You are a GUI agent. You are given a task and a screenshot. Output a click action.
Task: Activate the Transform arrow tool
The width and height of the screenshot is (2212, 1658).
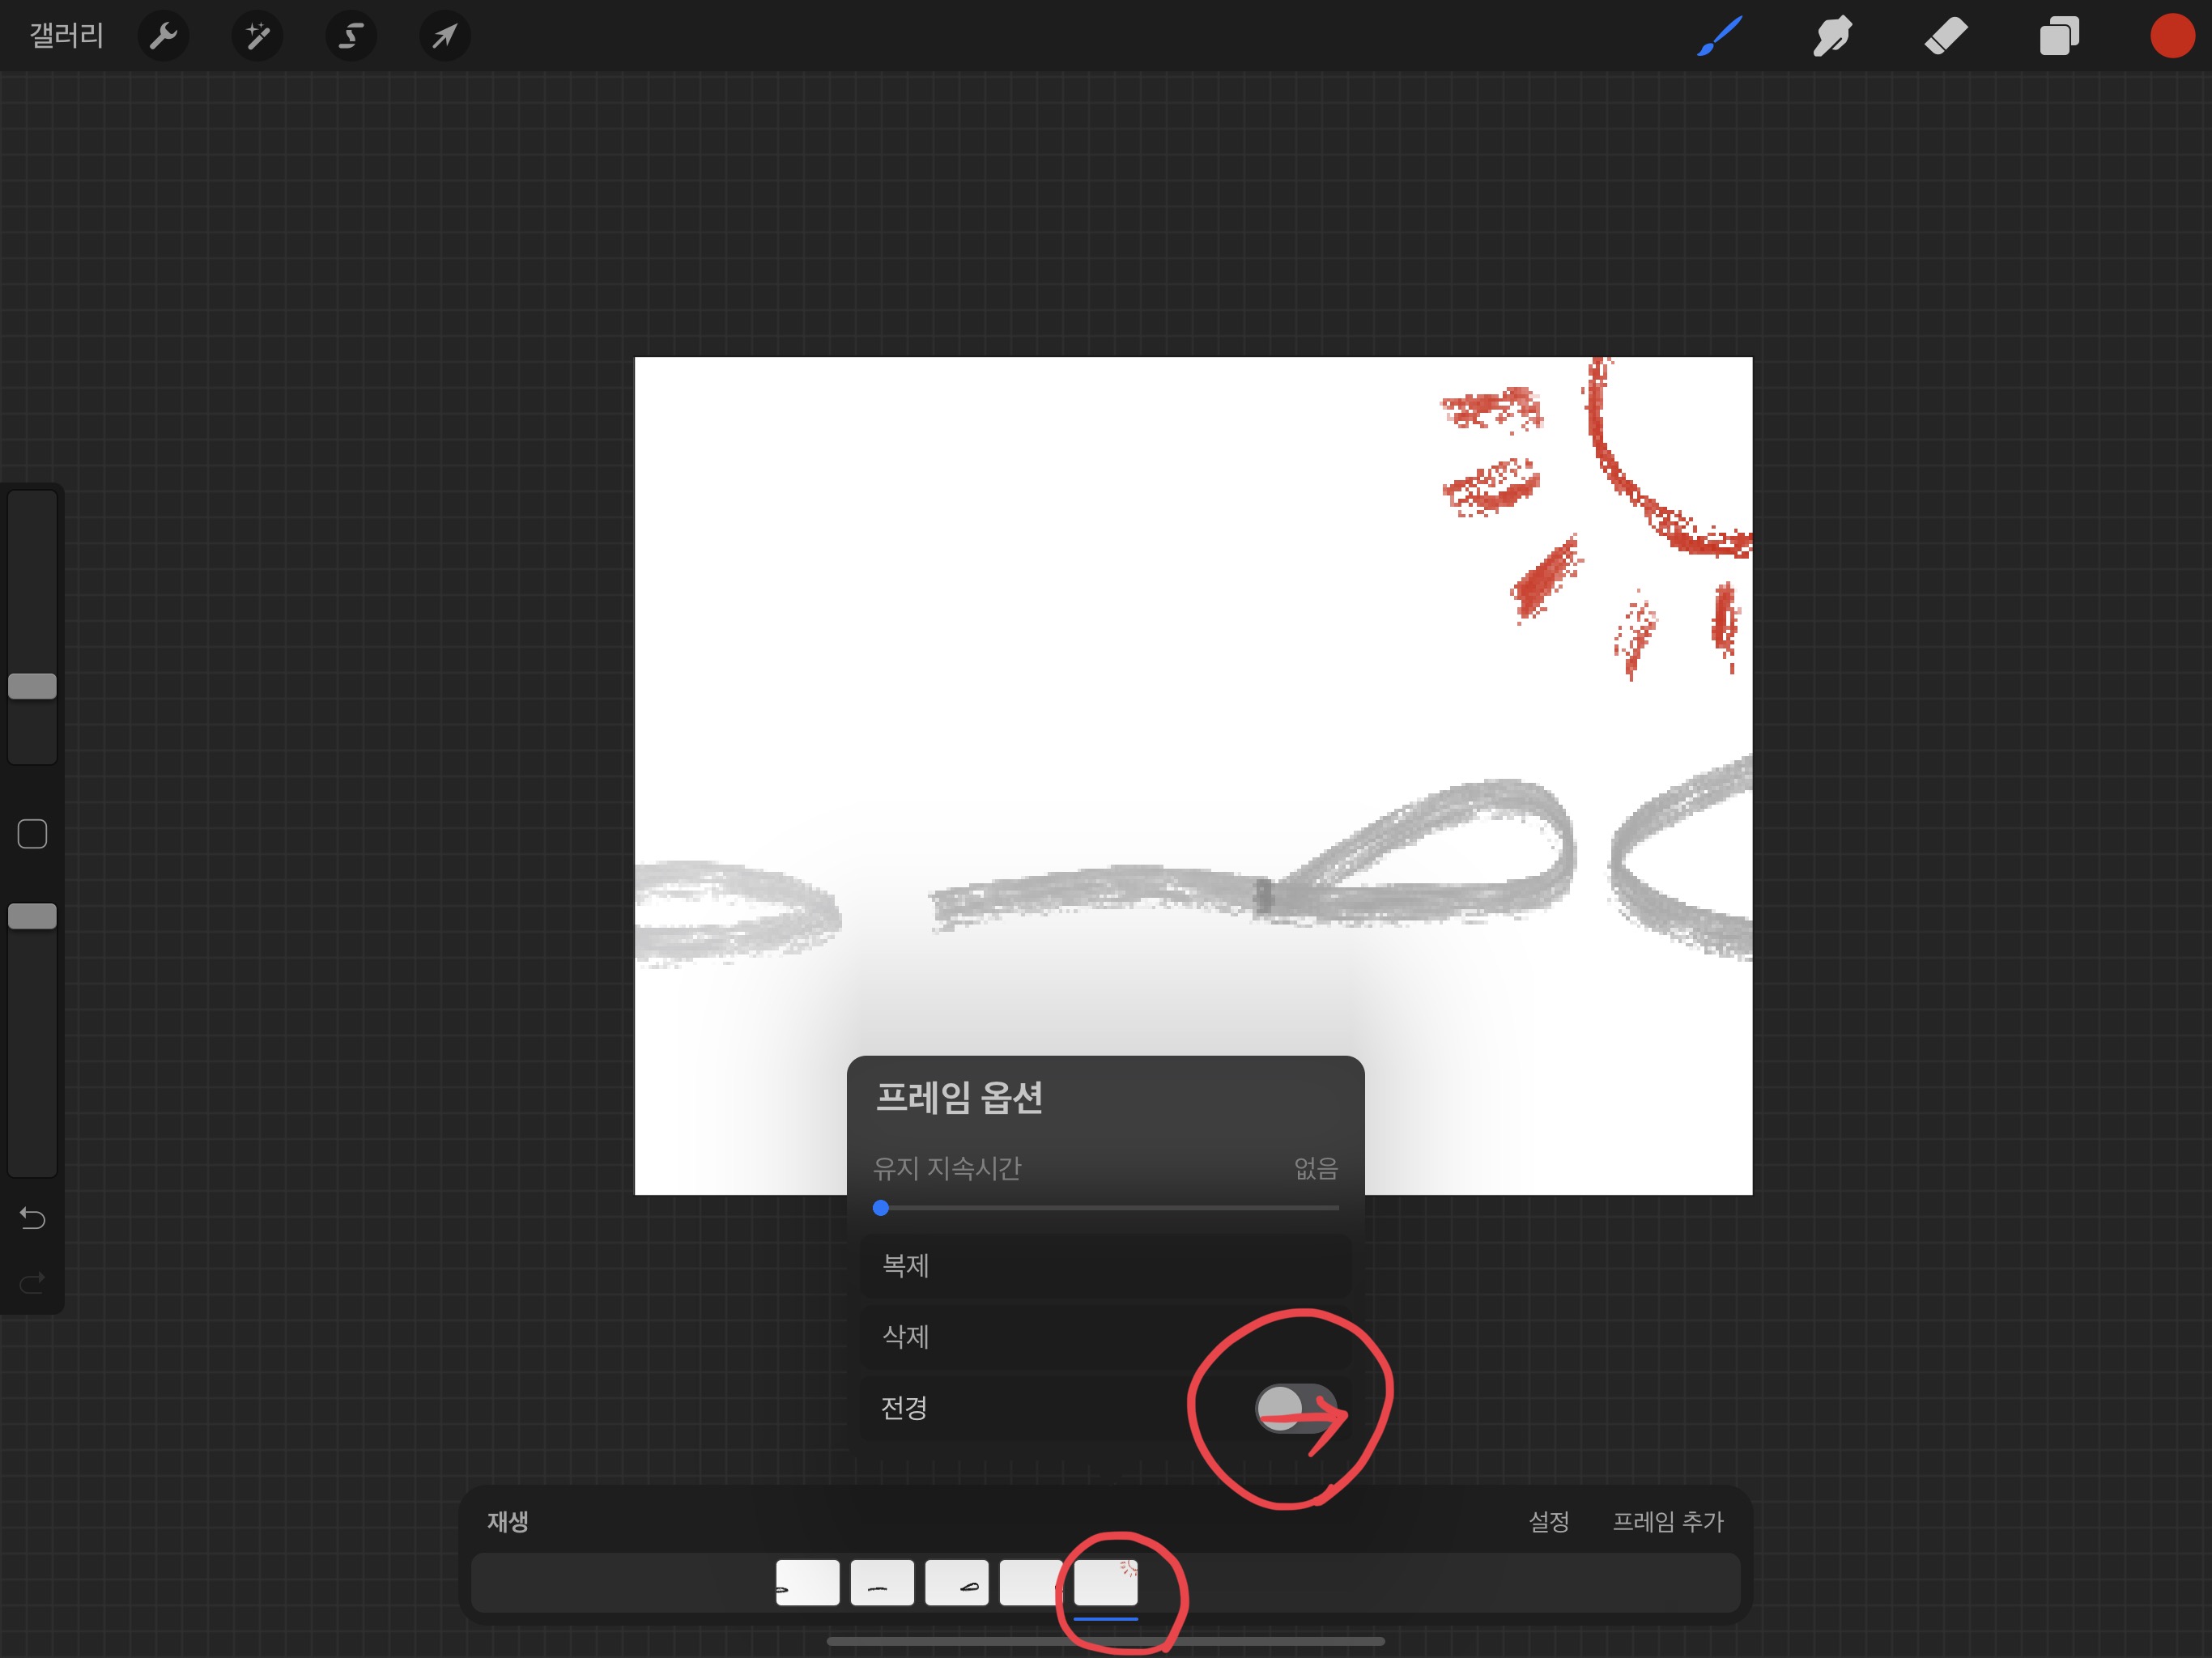pyautogui.click(x=444, y=37)
